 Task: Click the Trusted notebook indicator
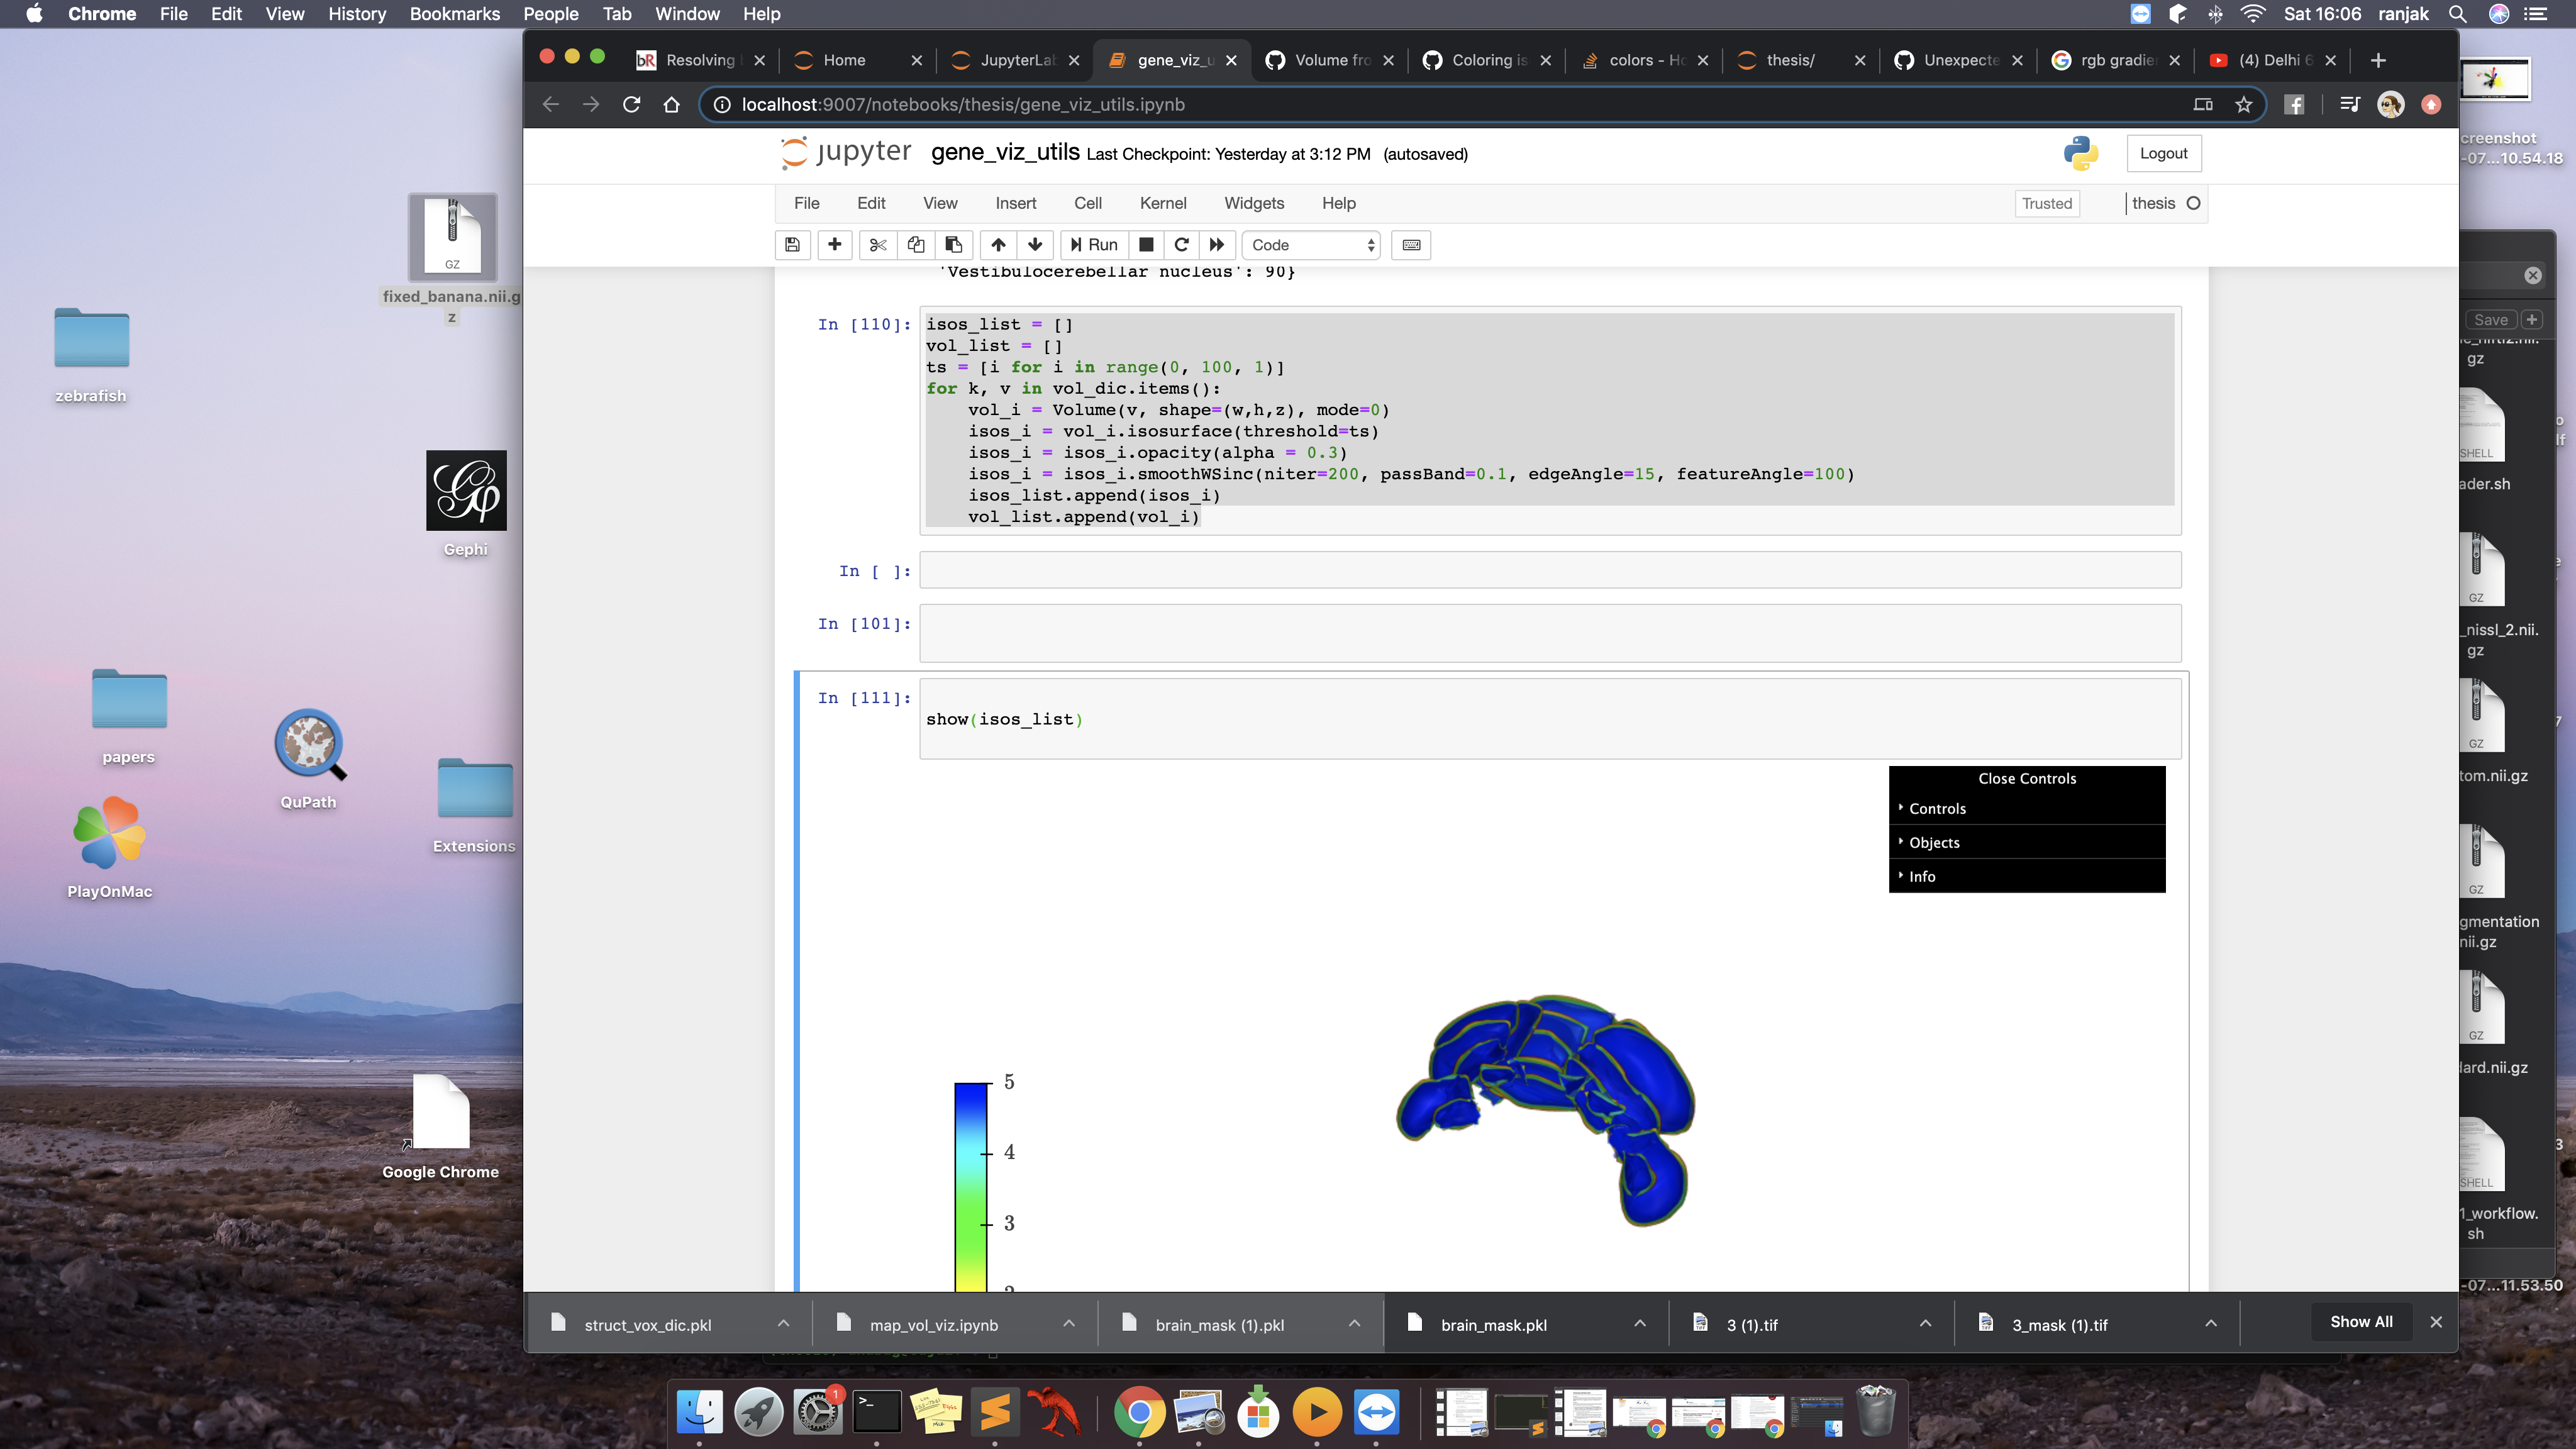point(2046,203)
